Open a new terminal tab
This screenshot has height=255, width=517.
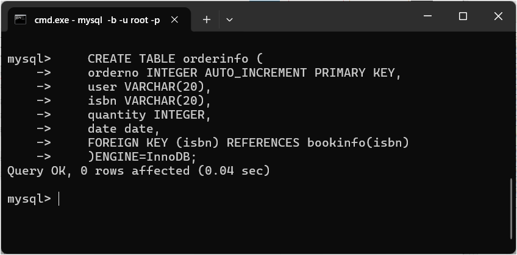[207, 19]
